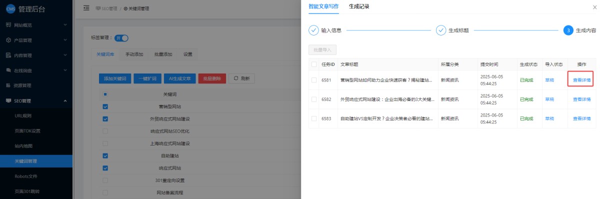Check the 网站备案流程 keyword checkbox
Screen dimensions: 600x199
coord(105,192)
